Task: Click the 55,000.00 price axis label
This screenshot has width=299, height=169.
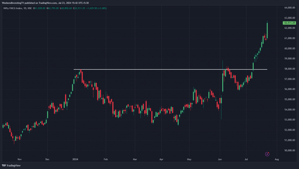Action: tap(290, 99)
